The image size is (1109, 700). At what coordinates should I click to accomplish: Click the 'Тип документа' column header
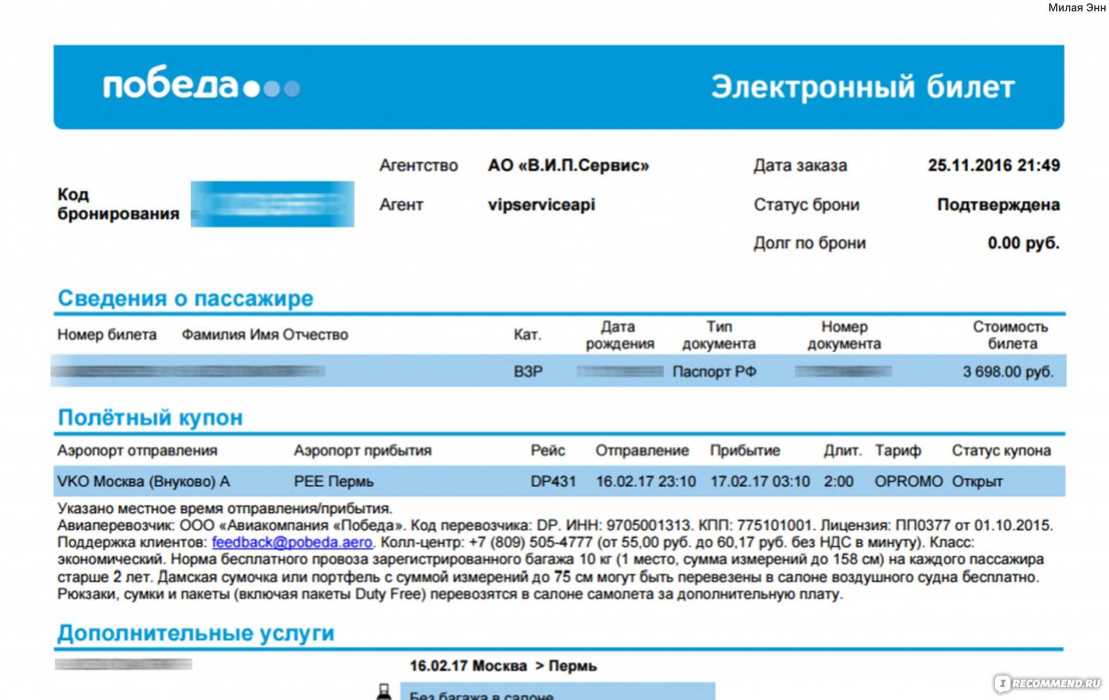(719, 335)
